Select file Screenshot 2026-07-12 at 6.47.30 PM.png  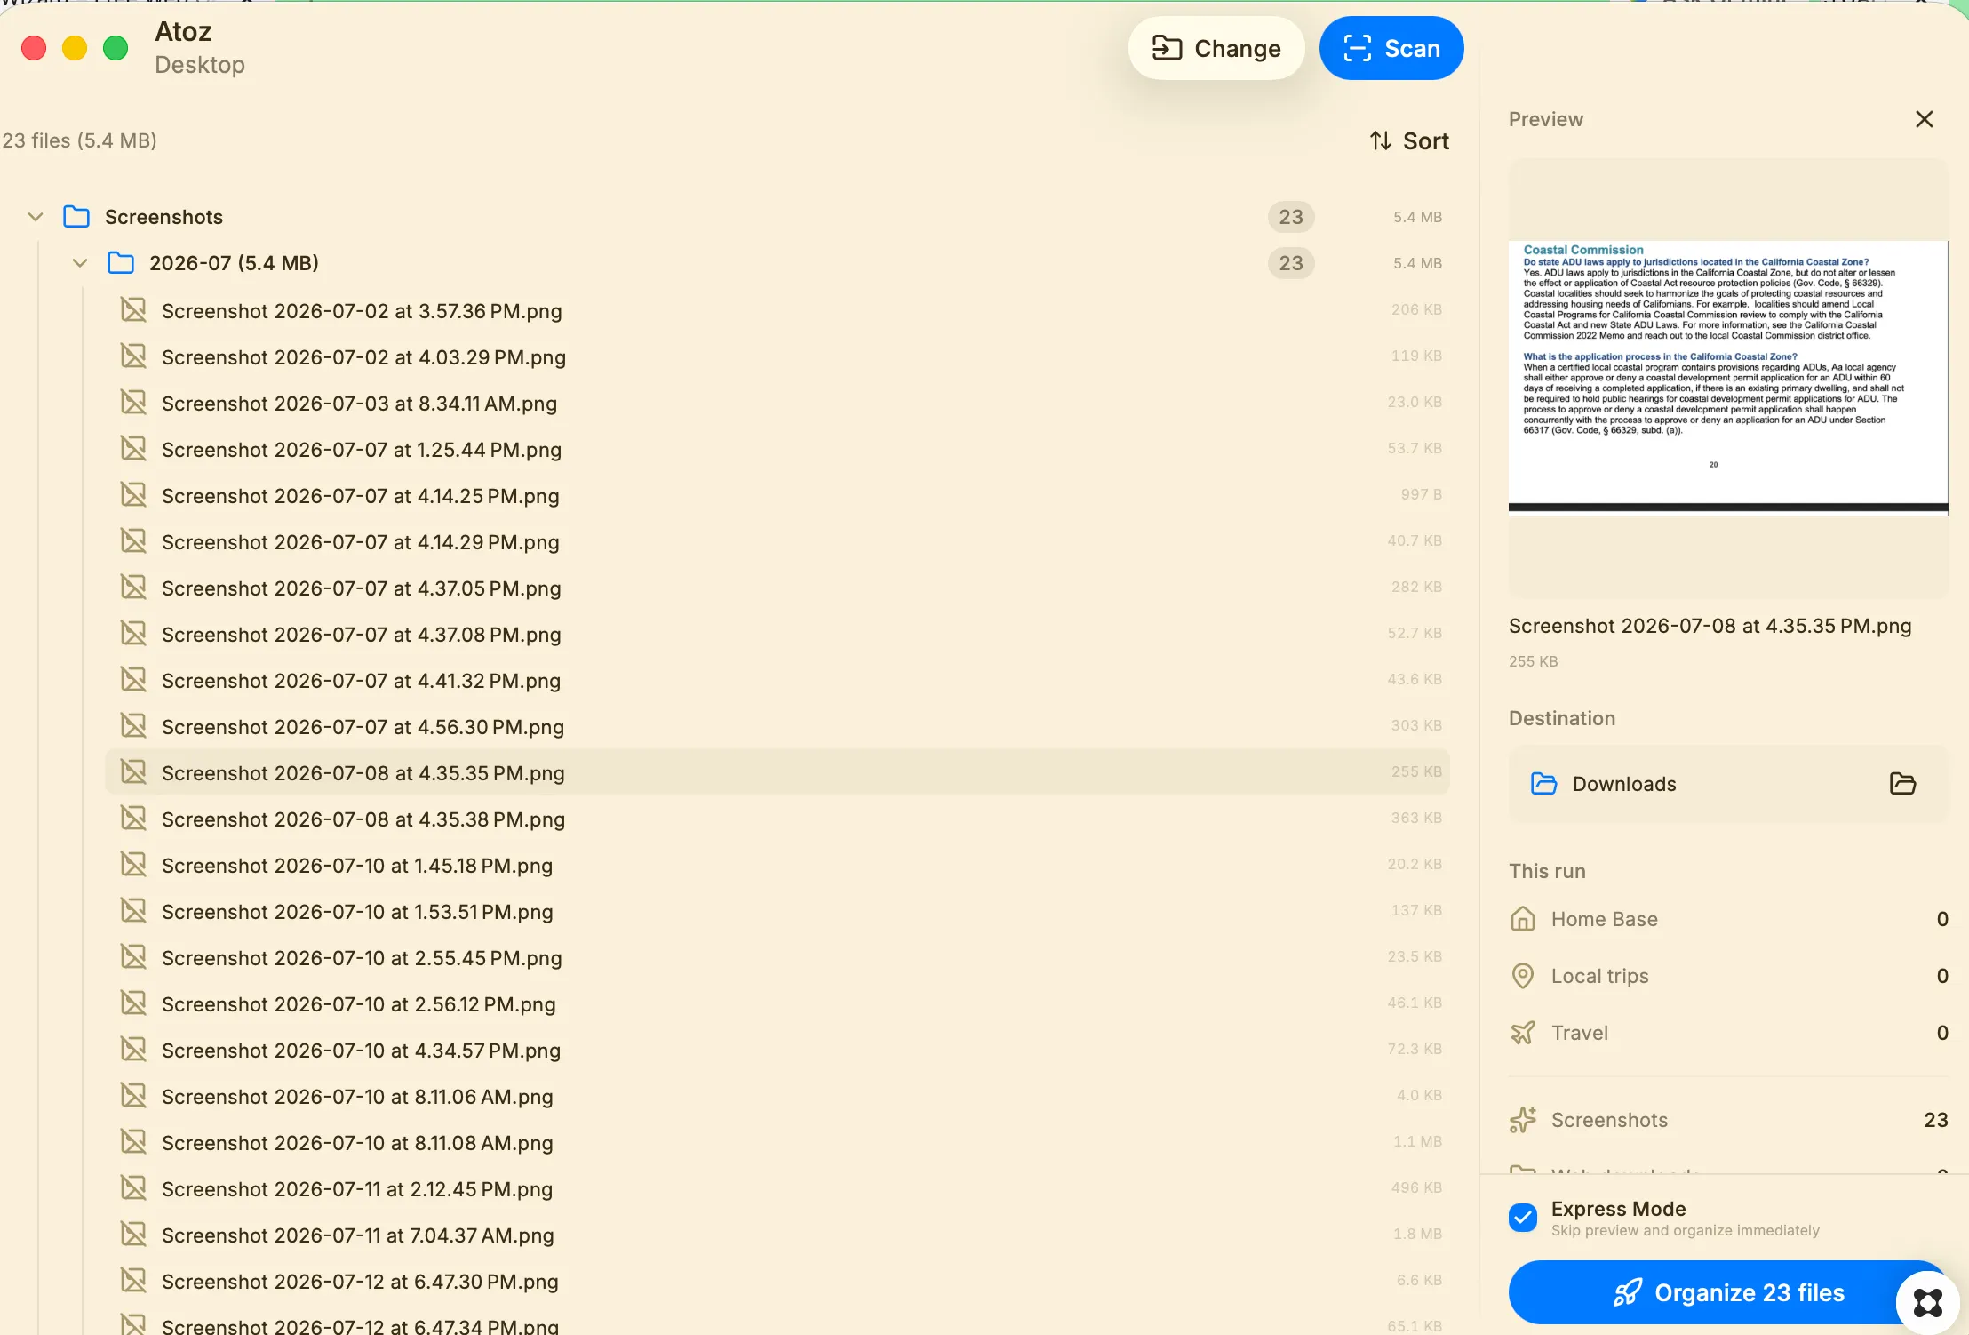tap(777, 1282)
